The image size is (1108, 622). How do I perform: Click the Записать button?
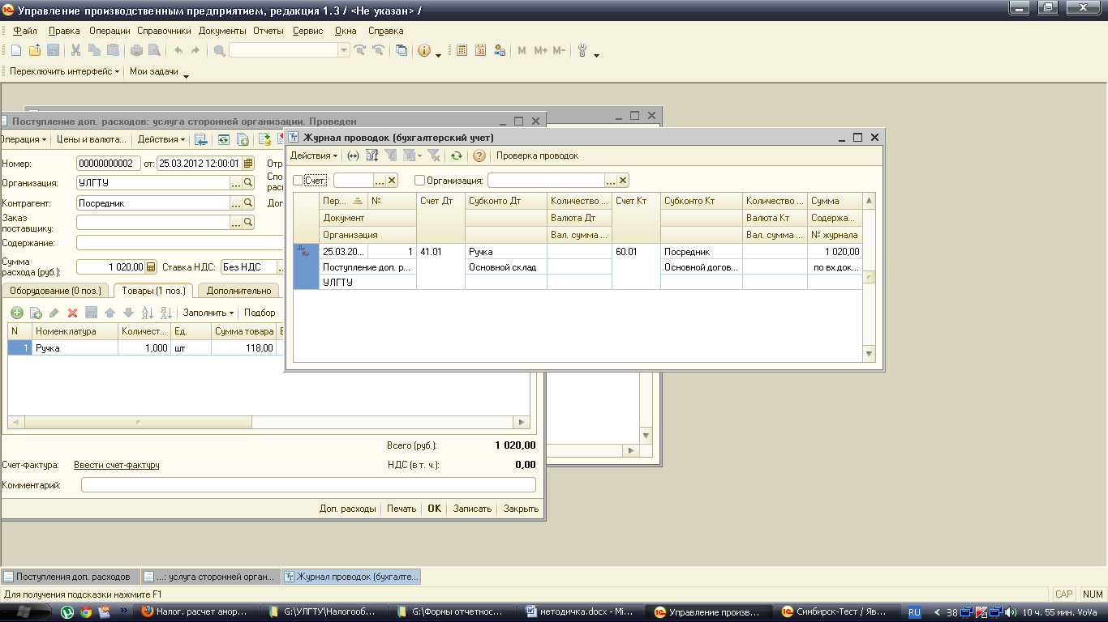point(472,509)
